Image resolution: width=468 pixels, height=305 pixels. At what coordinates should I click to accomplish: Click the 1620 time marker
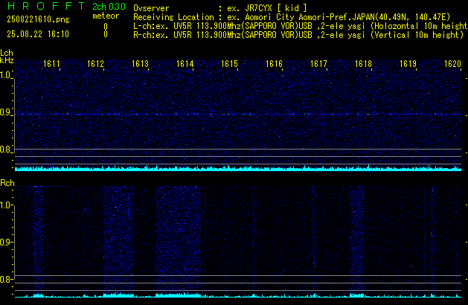tap(452, 64)
